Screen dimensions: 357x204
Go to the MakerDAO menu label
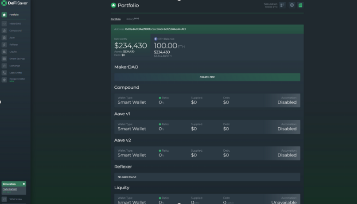15,24
